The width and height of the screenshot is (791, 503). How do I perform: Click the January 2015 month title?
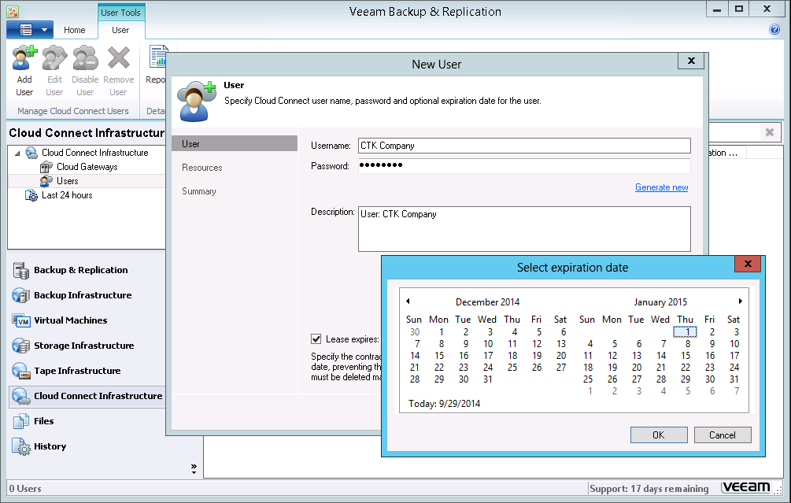tap(660, 301)
